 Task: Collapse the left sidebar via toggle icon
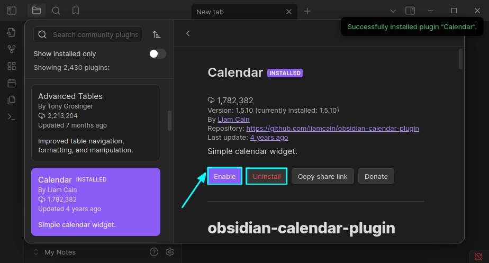pos(12,11)
